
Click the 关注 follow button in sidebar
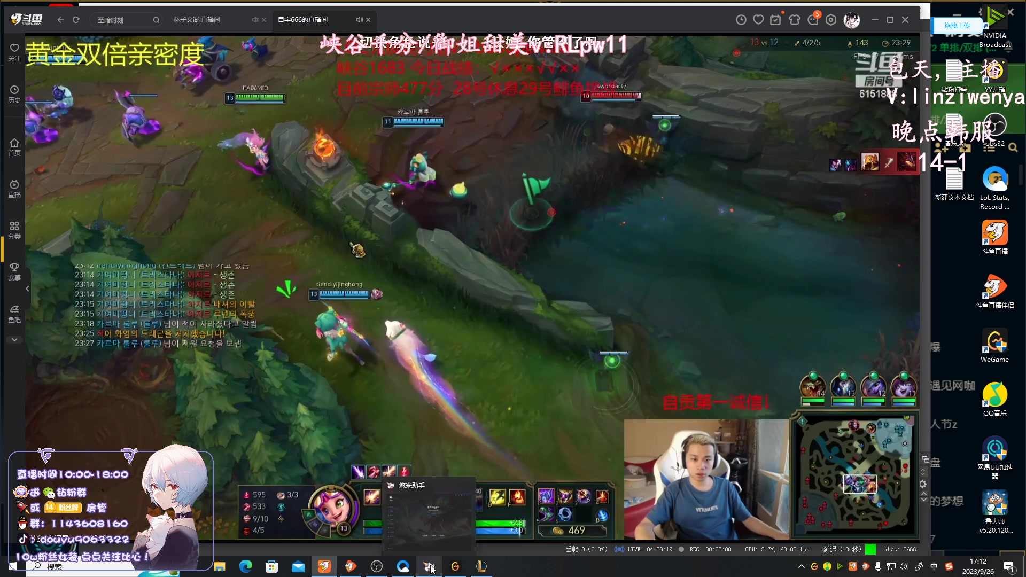tap(14, 52)
